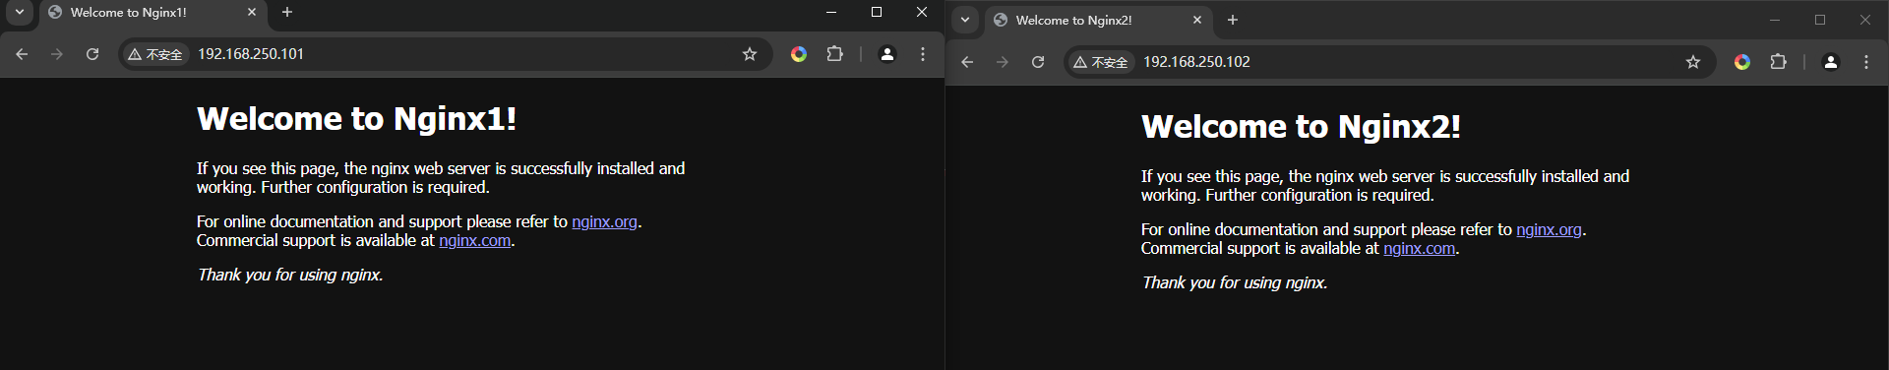Open nginx.com link on the Nginx1 page
This screenshot has height=370, width=1889.
pos(474,241)
